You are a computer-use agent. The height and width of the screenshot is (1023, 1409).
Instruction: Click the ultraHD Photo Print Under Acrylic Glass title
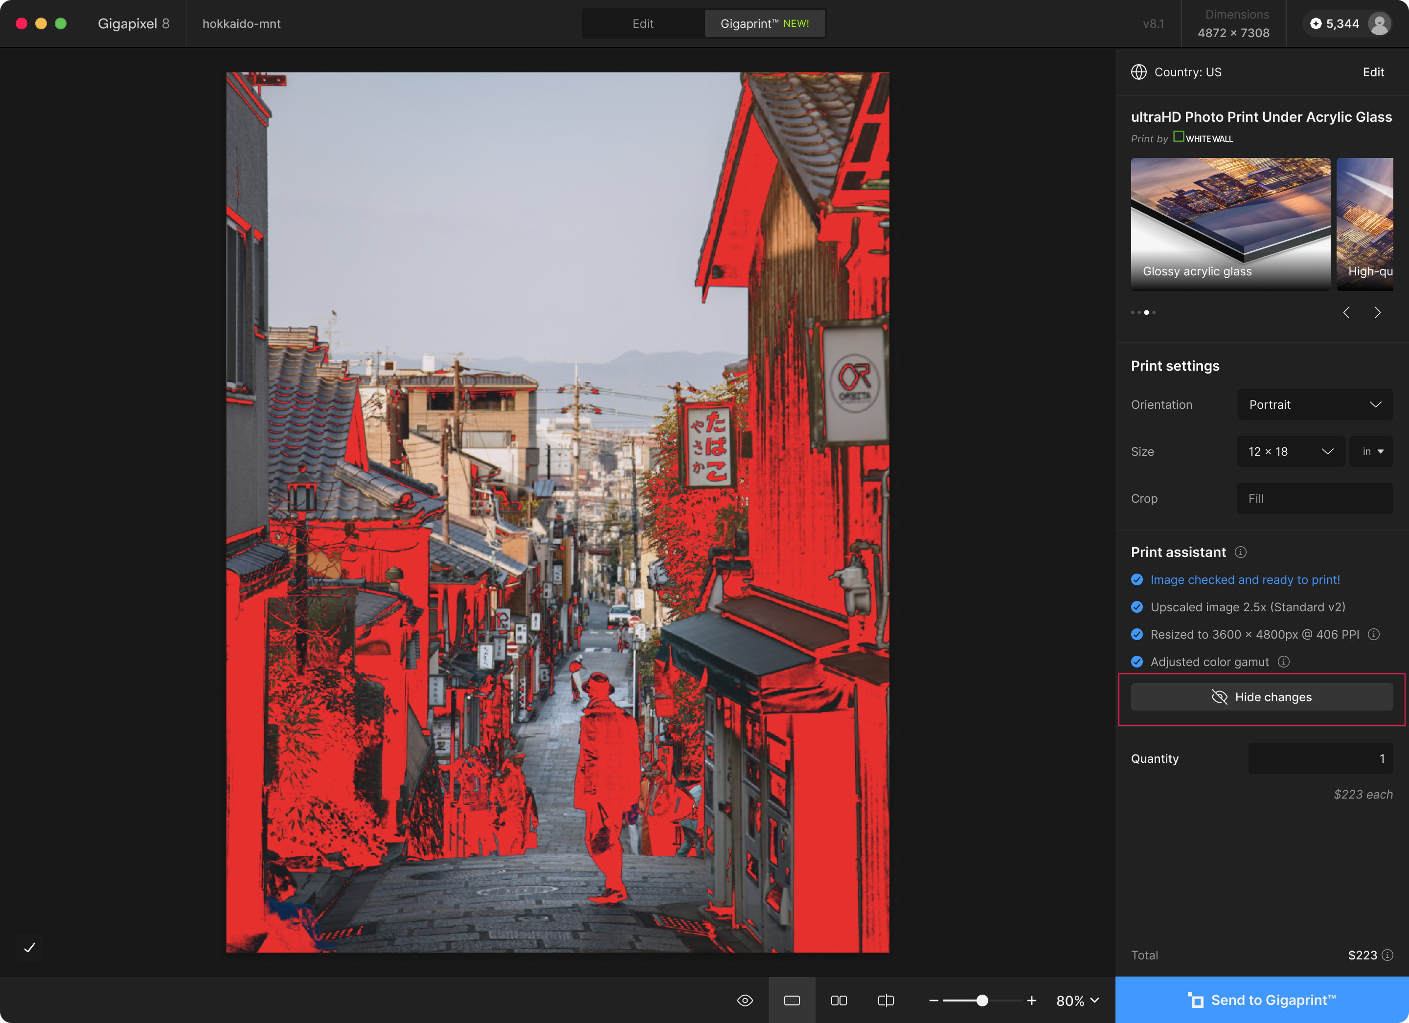click(x=1261, y=117)
